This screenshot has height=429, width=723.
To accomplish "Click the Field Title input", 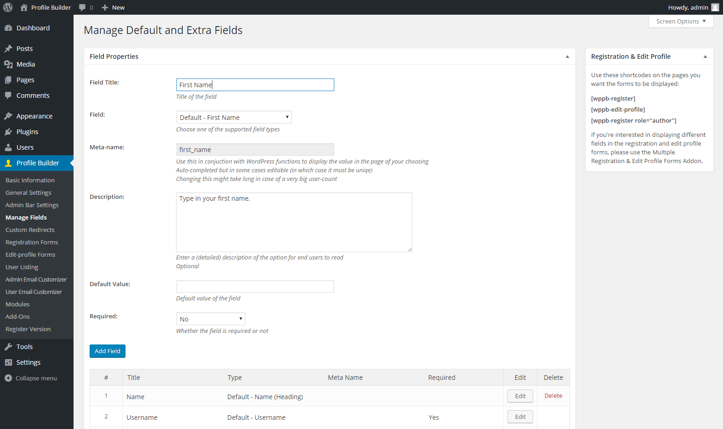I will [255, 85].
